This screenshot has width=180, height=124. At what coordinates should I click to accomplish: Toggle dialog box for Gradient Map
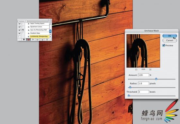(x=23, y=33)
